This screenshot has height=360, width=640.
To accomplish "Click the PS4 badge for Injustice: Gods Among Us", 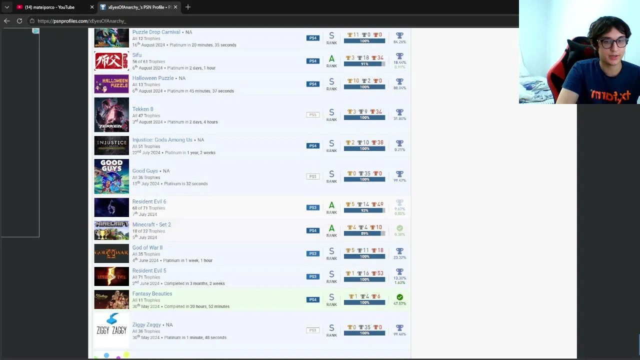I will click(312, 146).
